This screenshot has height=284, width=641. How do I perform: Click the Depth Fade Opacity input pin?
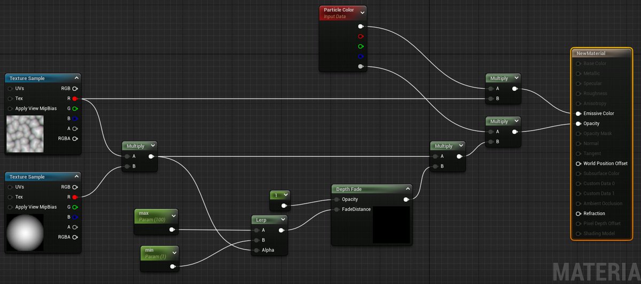pyautogui.click(x=337, y=200)
